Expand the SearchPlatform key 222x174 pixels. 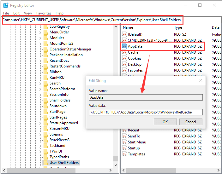tap(40, 89)
